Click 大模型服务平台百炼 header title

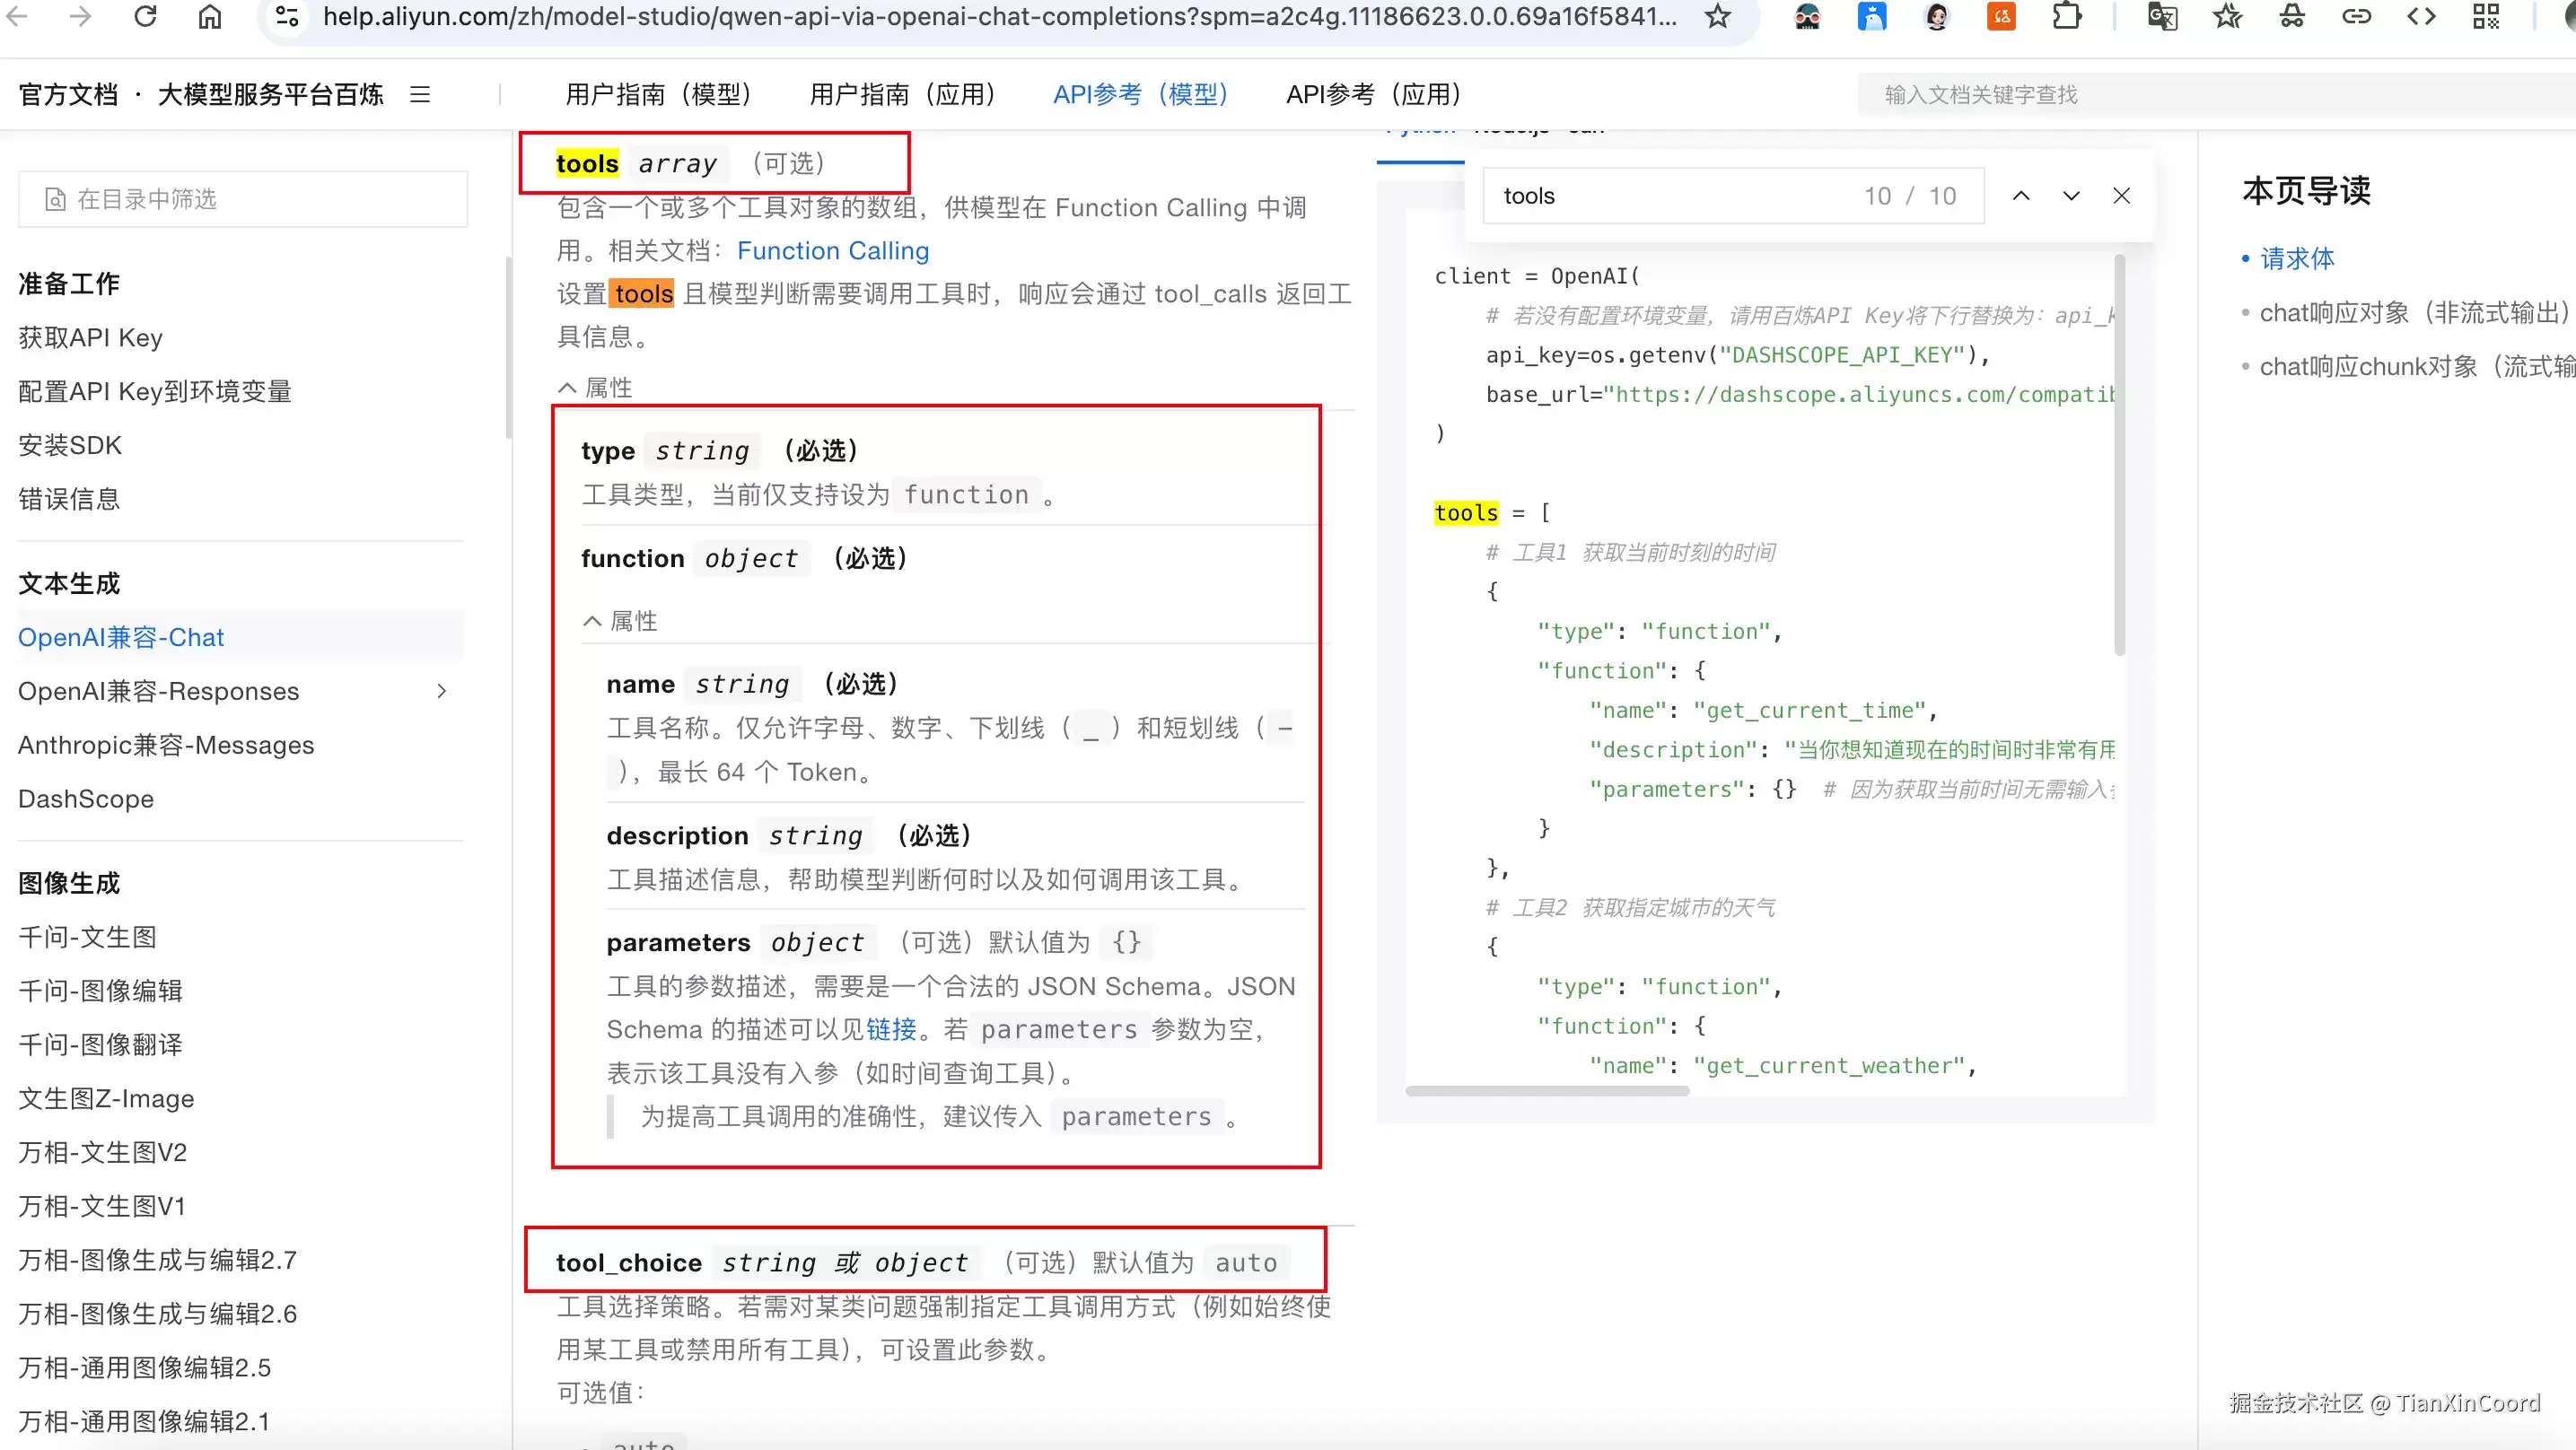(x=270, y=94)
